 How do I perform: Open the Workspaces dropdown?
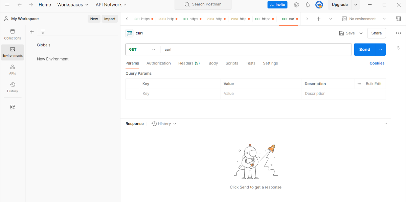[x=73, y=5]
